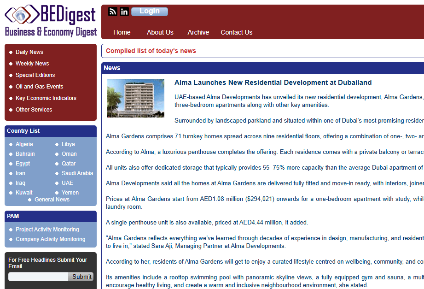
Task: Open the Archive menu item
Action: click(198, 33)
